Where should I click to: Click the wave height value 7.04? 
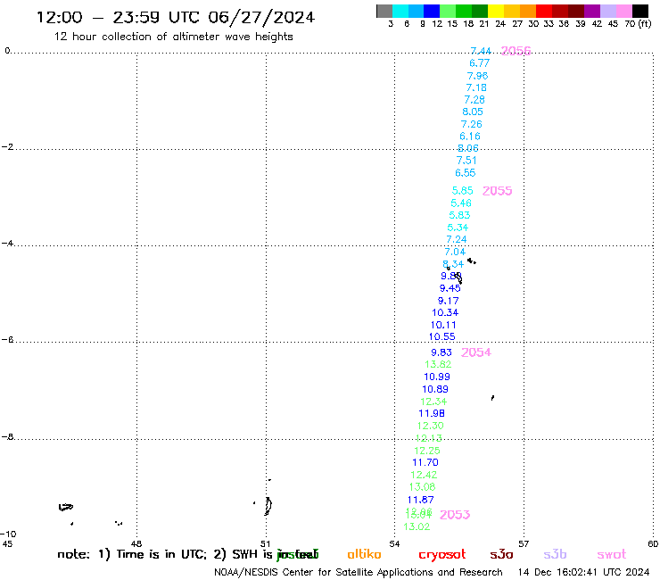[455, 252]
